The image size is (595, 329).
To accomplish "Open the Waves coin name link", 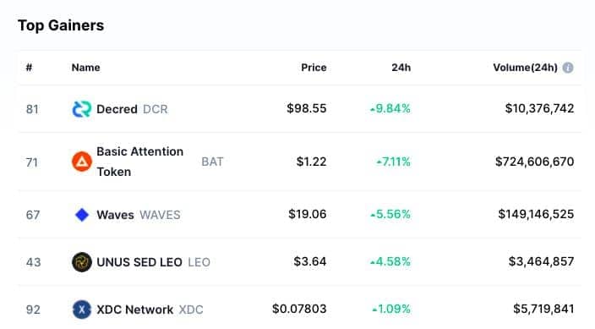I will (115, 215).
